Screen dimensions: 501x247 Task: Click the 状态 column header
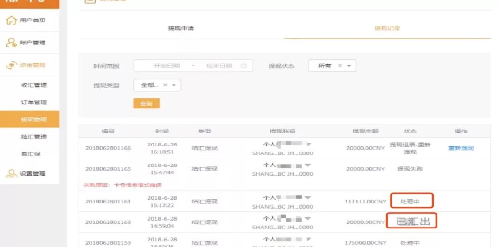[x=410, y=131]
